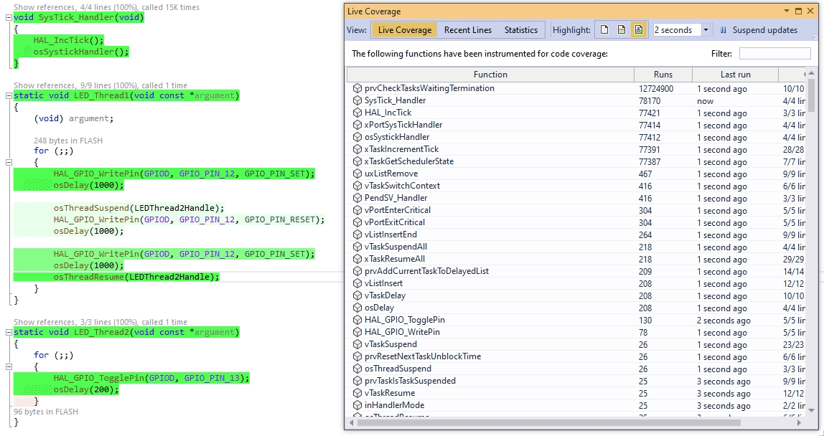Select the inHandlerMode function row
The image size is (824, 436).
576,405
